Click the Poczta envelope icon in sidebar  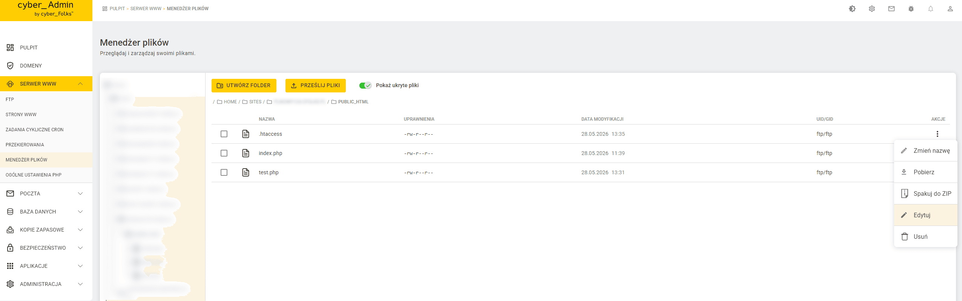(10, 193)
